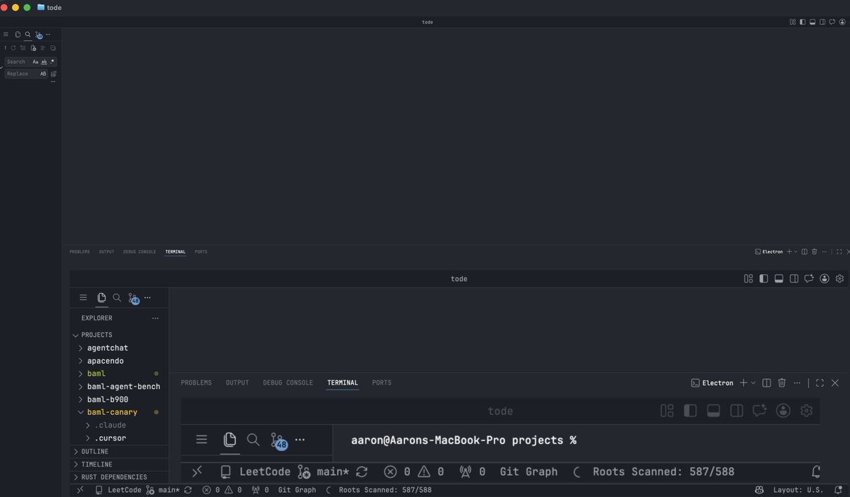The image size is (850, 497).
Task: Split terminal icon in outermost panel
Action: click(805, 251)
